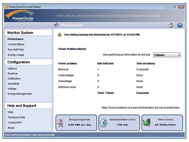Open Options under Configuration

pyautogui.click(x=12, y=69)
